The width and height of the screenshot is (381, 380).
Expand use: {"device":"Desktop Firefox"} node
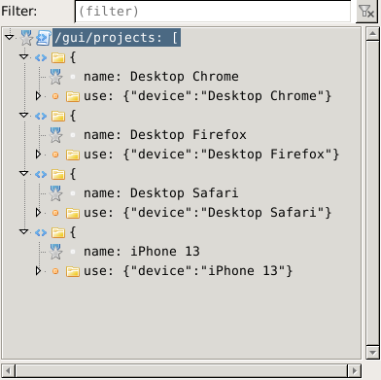coord(38,155)
